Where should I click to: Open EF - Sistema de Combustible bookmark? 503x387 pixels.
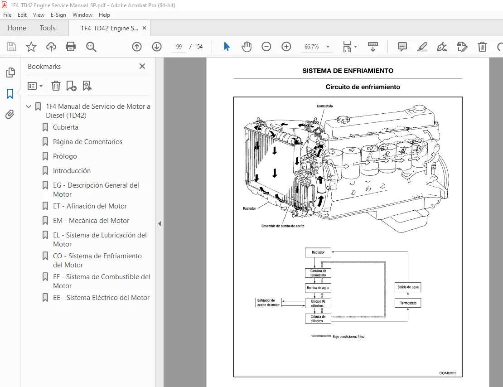tap(102, 281)
